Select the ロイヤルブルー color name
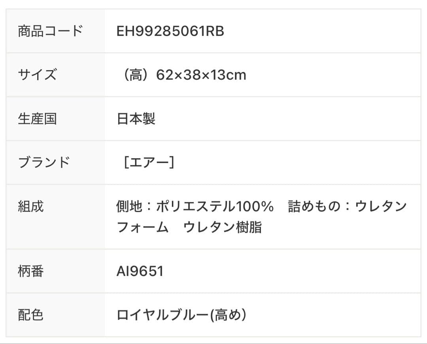Screen dimensions: 427x344 pos(162,315)
